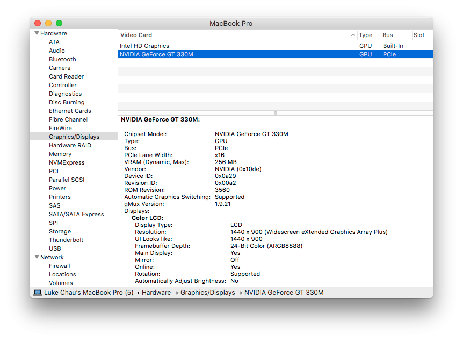Open Firewall under Network

tap(59, 266)
